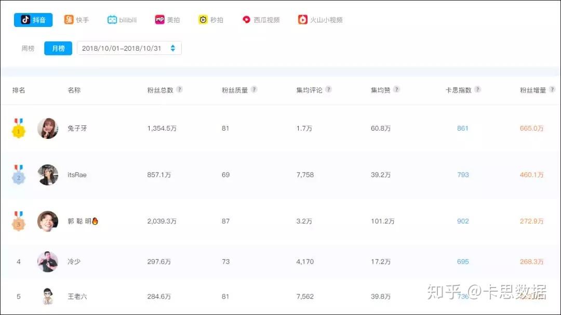The image size is (561, 315).
Task: Click 郭聪明's avatar thumbnail
Action: (48, 221)
